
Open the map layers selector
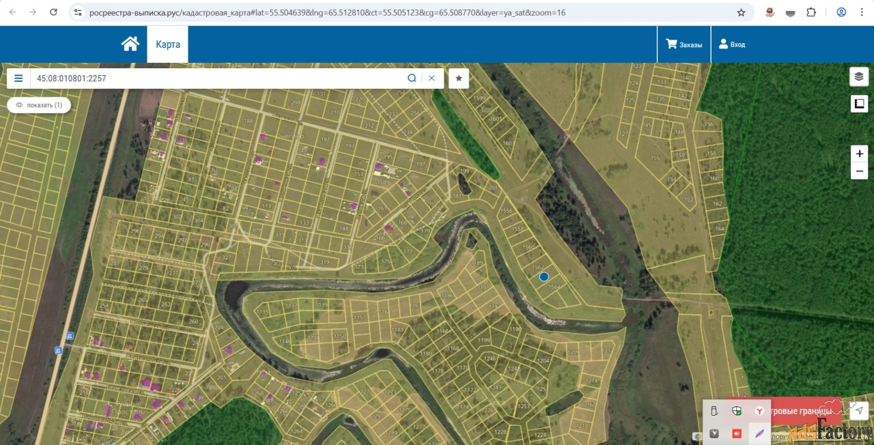[859, 76]
